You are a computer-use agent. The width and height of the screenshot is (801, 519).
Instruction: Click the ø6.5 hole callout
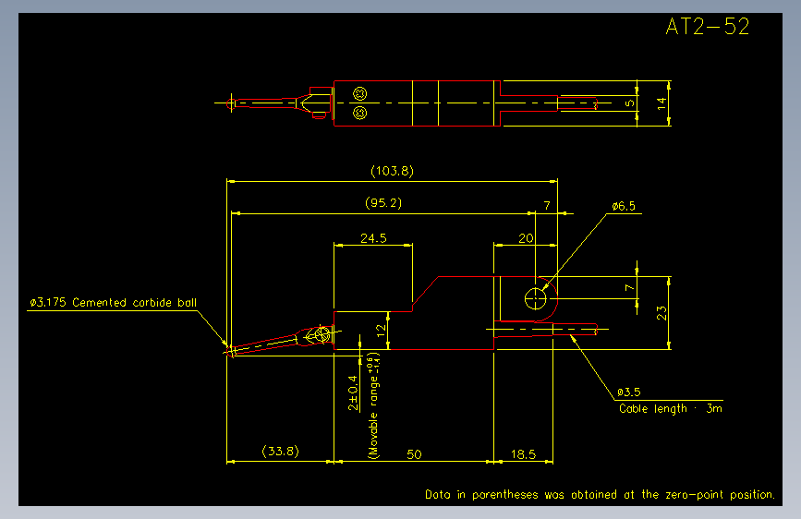point(624,206)
